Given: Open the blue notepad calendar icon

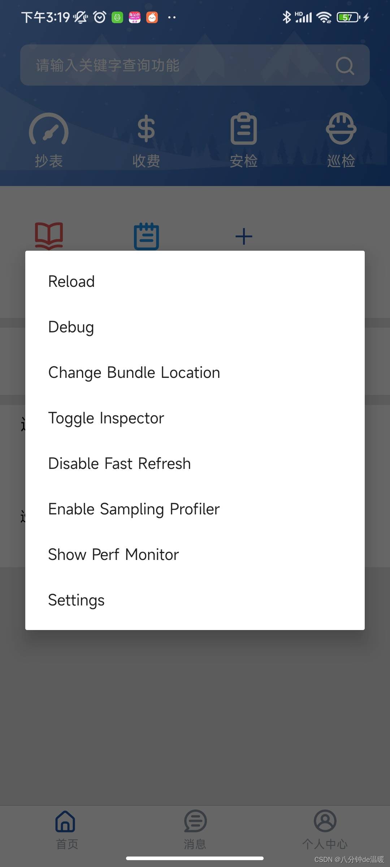Looking at the screenshot, I should (x=146, y=237).
